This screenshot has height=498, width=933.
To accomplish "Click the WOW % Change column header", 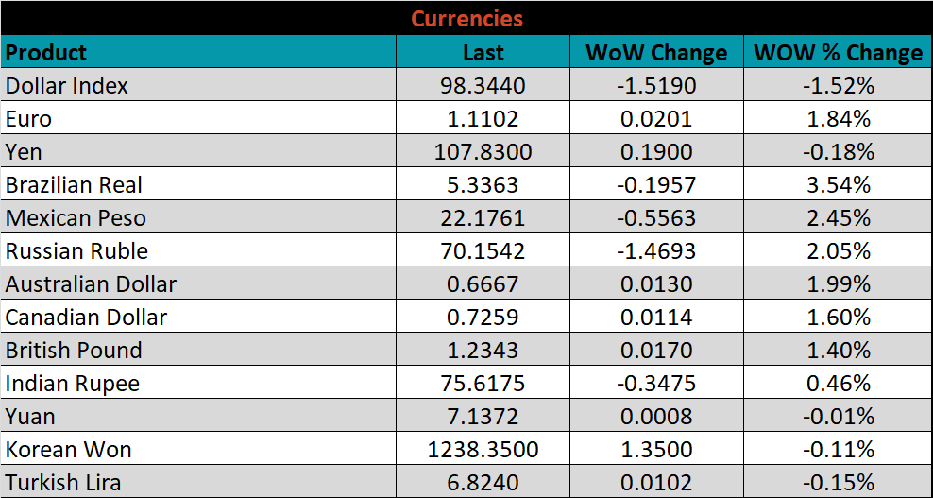I will (x=838, y=53).
